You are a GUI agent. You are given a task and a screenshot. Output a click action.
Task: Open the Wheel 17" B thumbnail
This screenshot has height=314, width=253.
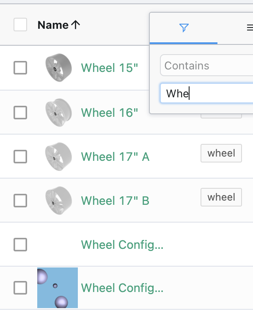tap(58, 201)
